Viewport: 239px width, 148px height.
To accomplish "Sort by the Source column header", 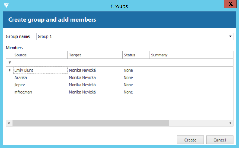I will 40,55.
